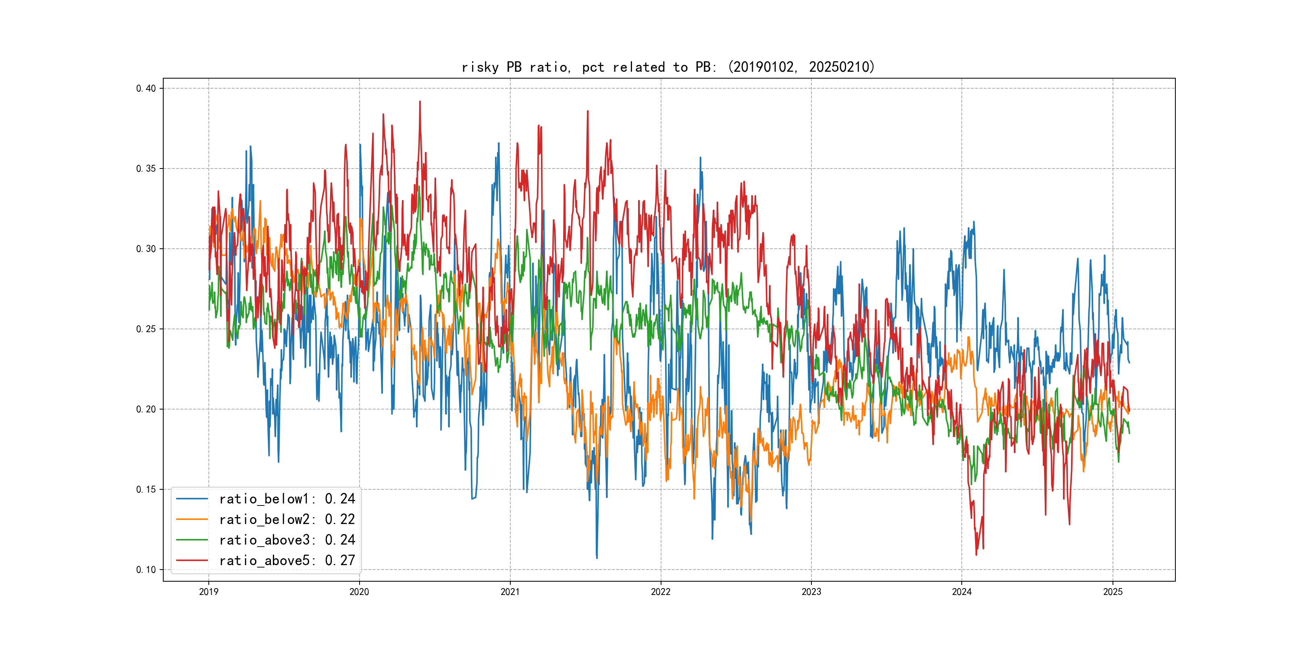Screen dimensions: 1306x653
Task: Click the orange ratio_below2 legend line sample
Action: (x=191, y=519)
